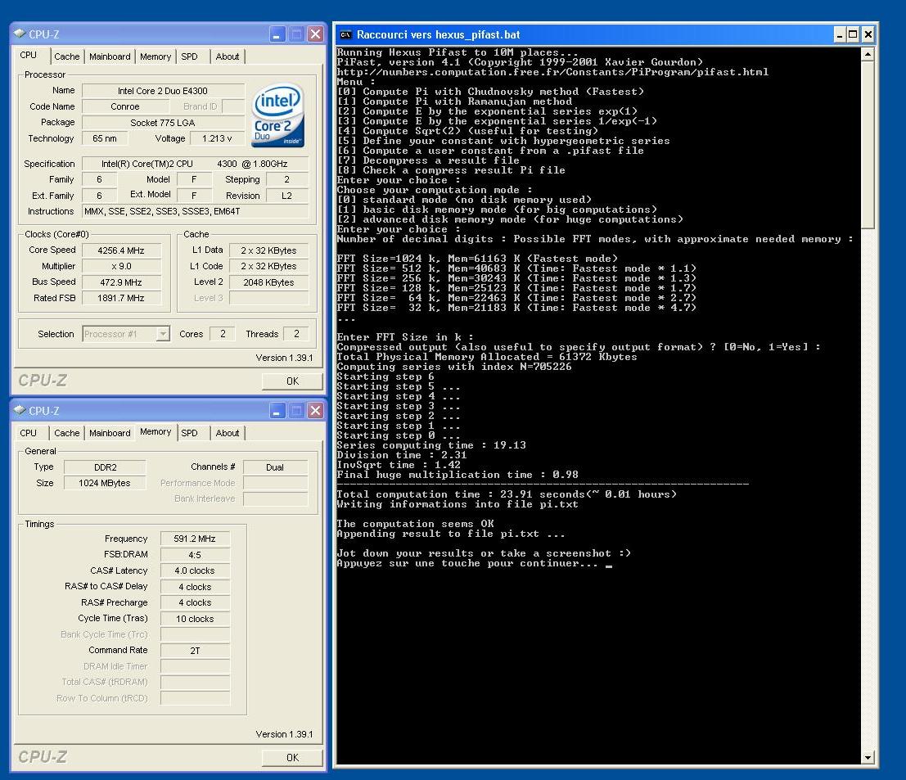Click the Level 2 cache value '2048 KBytes'
906x780 pixels.
point(268,282)
